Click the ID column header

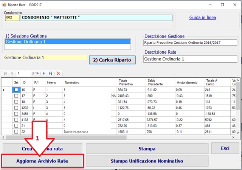[x=26, y=82]
